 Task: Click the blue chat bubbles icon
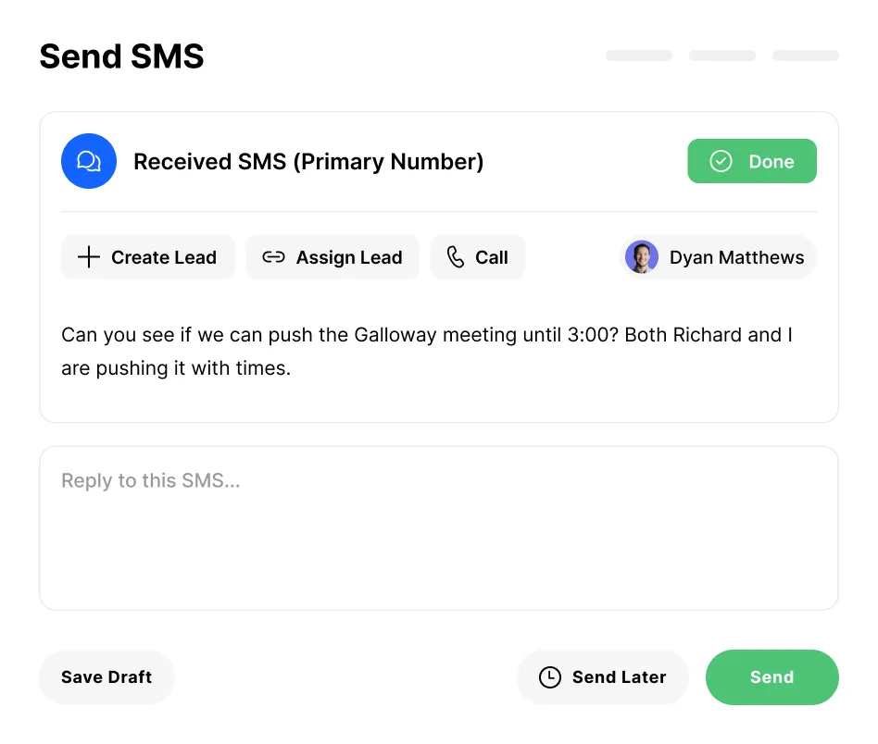(x=89, y=161)
